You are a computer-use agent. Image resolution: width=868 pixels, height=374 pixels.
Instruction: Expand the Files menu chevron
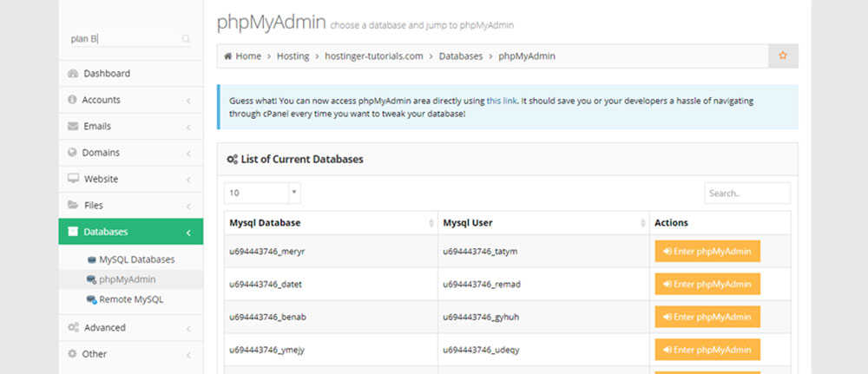188,206
